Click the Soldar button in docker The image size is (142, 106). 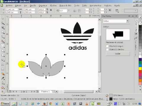tap(118, 54)
